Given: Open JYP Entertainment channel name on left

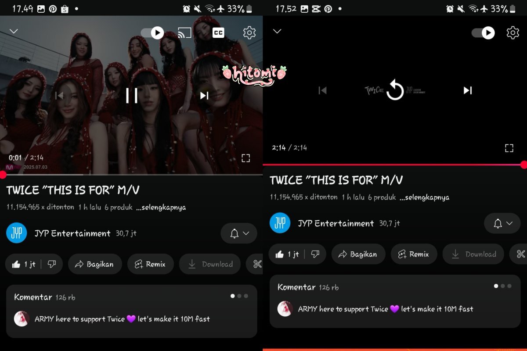Looking at the screenshot, I should pyautogui.click(x=72, y=233).
